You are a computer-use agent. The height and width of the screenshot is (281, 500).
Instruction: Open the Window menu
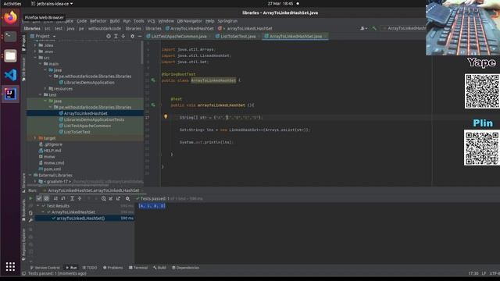pyautogui.click(x=166, y=21)
